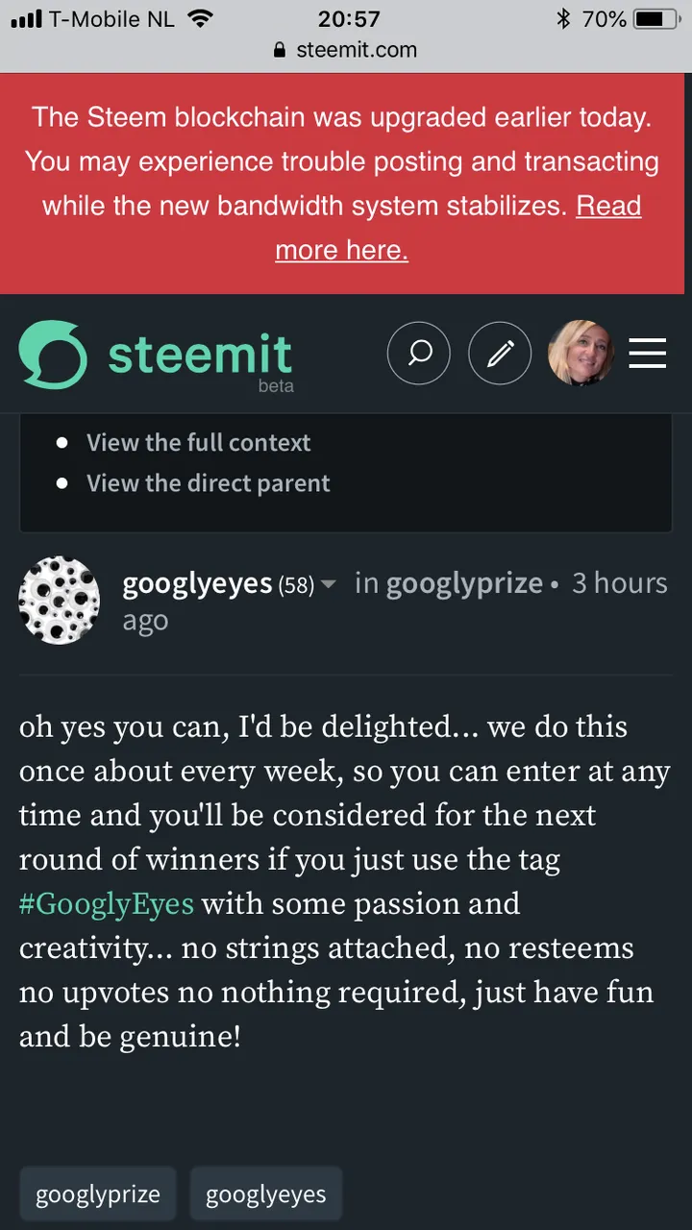Open the googlyeyes username link
692x1230 pixels.
coord(197,583)
